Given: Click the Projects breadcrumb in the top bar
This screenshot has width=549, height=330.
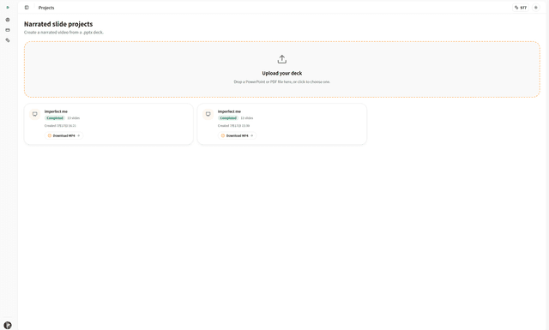Looking at the screenshot, I should tap(46, 8).
